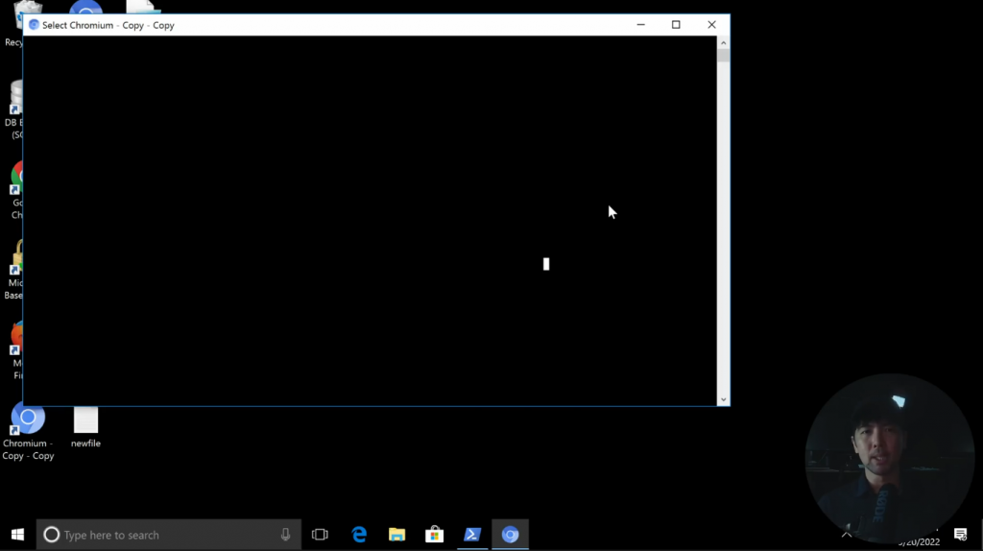This screenshot has width=983, height=551.
Task: Launch Microsoft Edge from the taskbar
Action: [x=359, y=535]
